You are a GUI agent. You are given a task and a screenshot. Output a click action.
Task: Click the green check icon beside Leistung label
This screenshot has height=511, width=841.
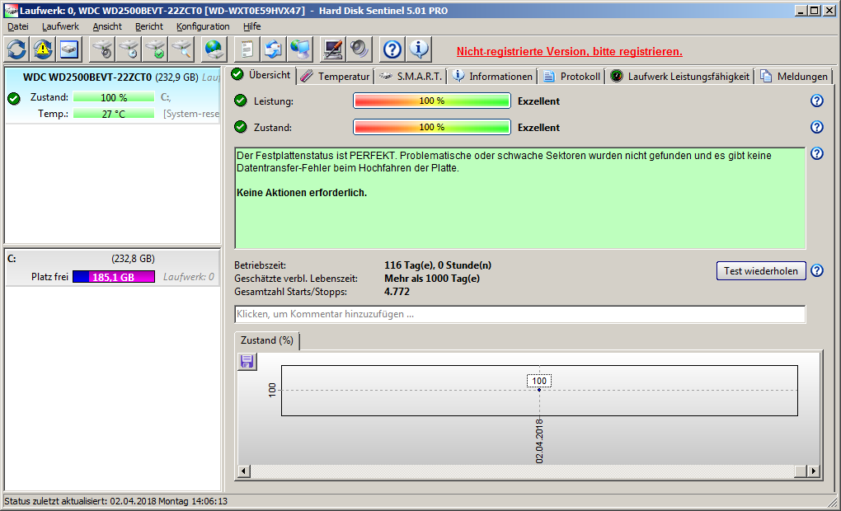point(241,101)
